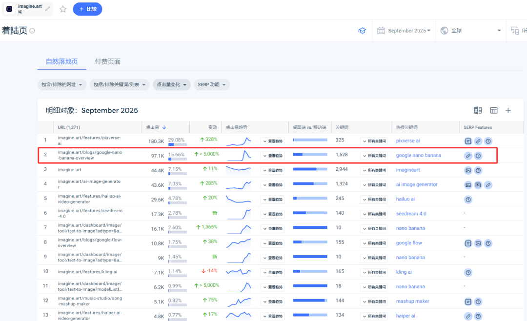This screenshot has height=321, width=527.
Task: Click link SERP icon in ai image generator row
Action: [x=488, y=185]
